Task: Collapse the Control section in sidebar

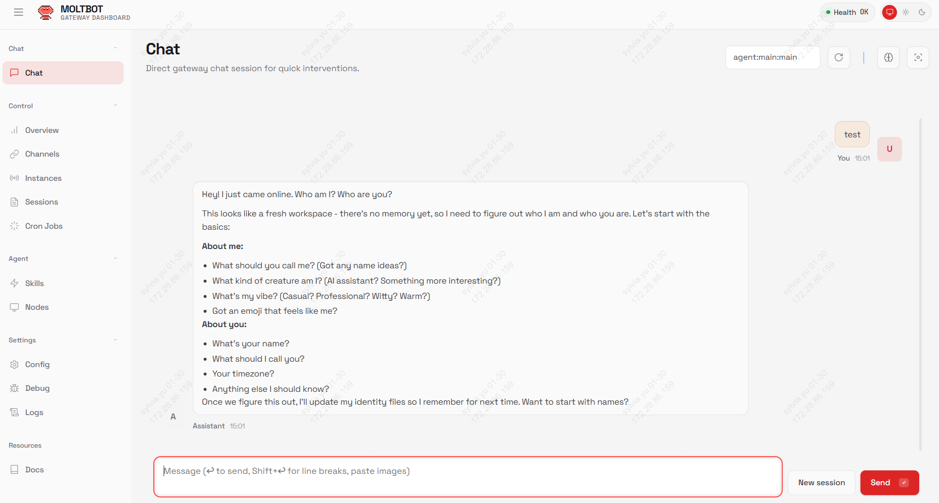Action: [x=115, y=105]
